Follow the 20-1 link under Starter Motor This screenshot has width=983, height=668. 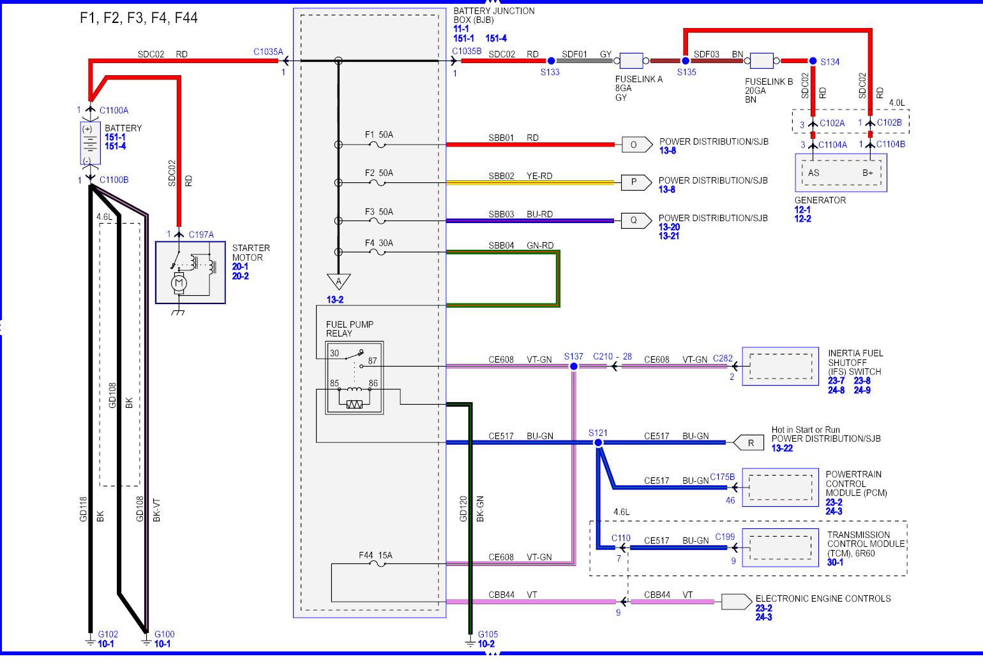point(241,267)
